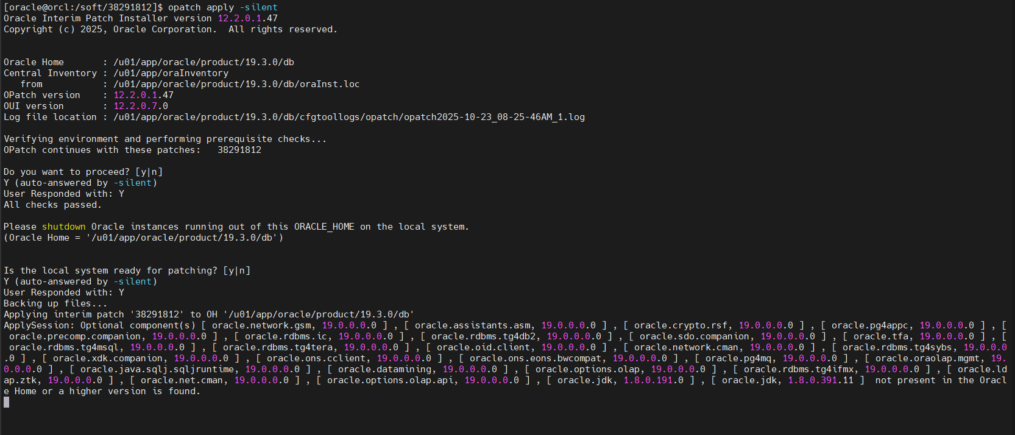1015x435 pixels.
Task: Click the OUI version number 12.2.0.7.0
Action: tap(141, 106)
